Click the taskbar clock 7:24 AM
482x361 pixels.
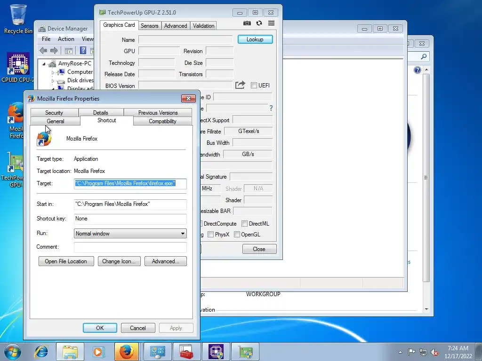(458, 348)
